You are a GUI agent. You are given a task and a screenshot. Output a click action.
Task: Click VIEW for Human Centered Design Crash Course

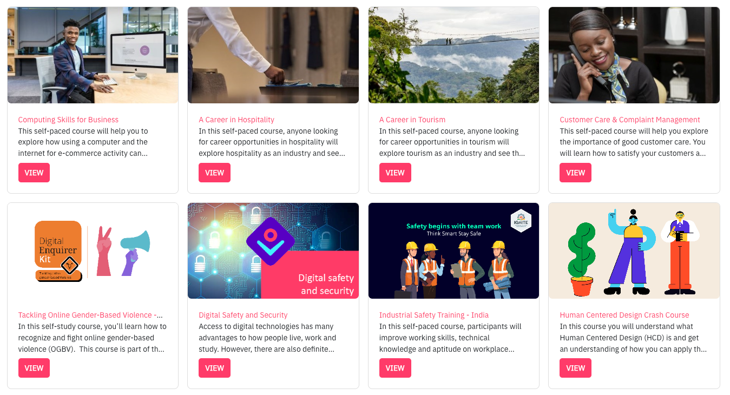coord(575,368)
